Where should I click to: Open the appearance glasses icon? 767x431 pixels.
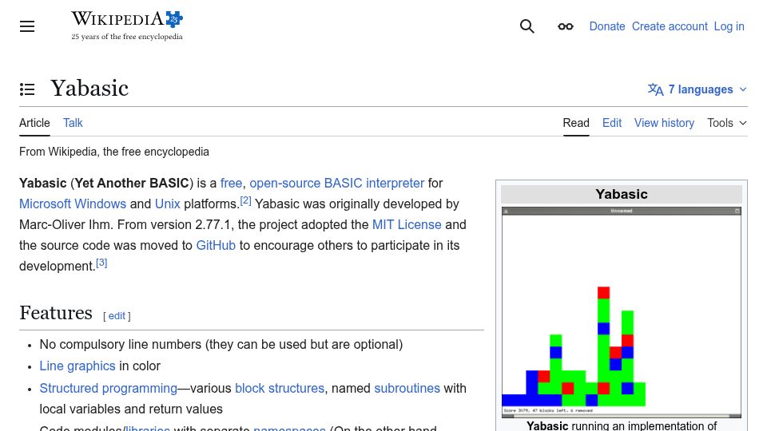(x=566, y=26)
